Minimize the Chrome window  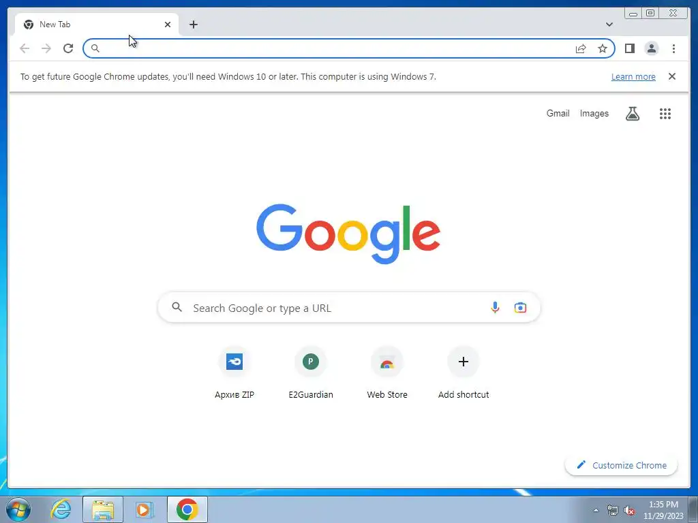633,14
